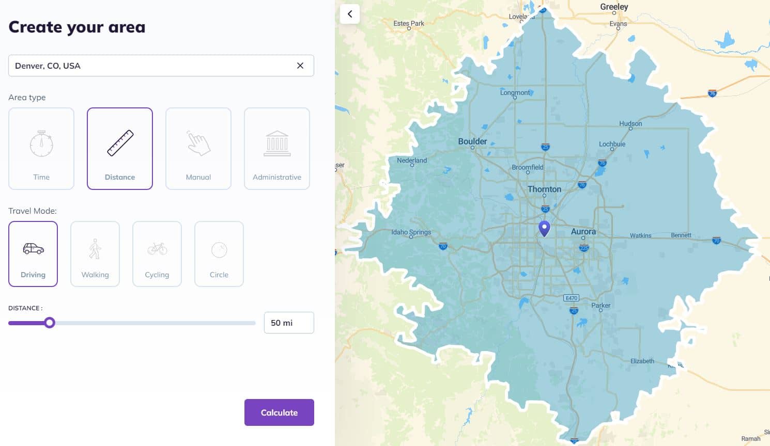Viewport: 770px width, 446px height.
Task: Select Driving travel mode
Action: pos(33,253)
